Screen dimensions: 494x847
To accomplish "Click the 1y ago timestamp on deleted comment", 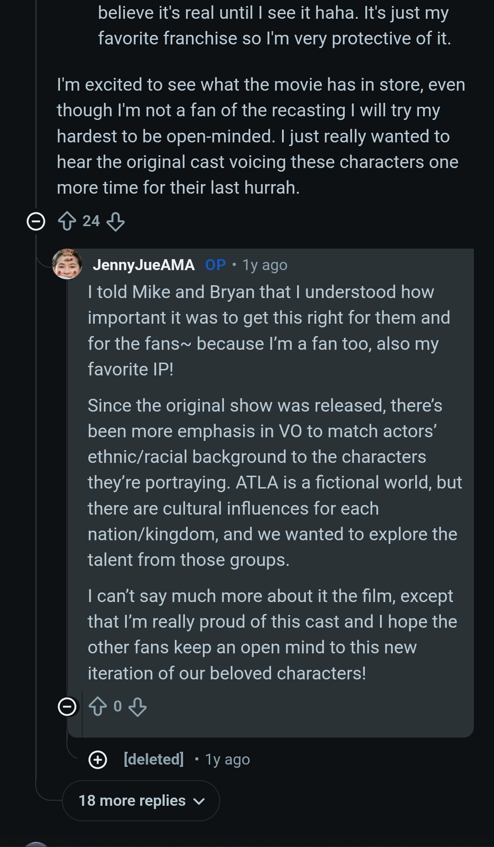I will (228, 760).
